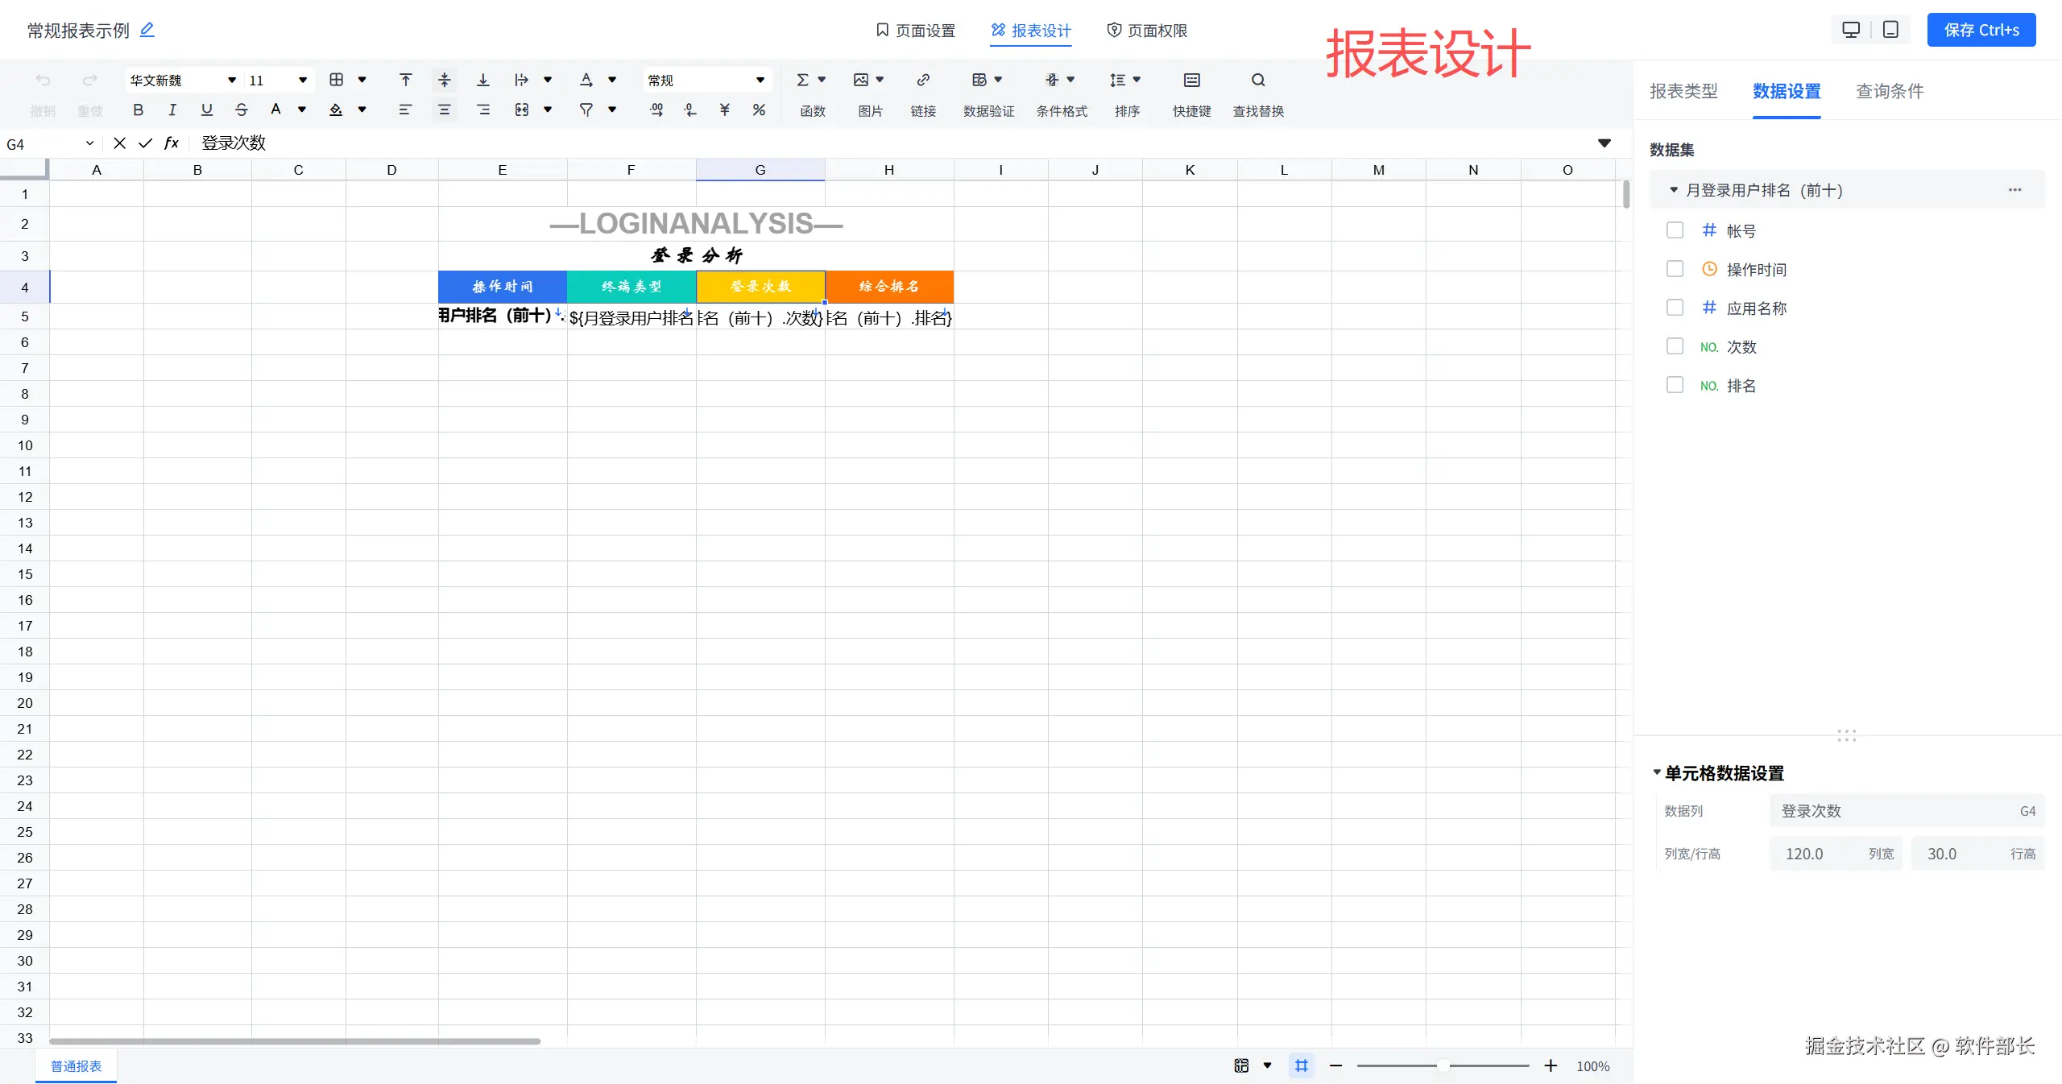
Task: Click the zoom in plus button
Action: [x=1550, y=1065]
